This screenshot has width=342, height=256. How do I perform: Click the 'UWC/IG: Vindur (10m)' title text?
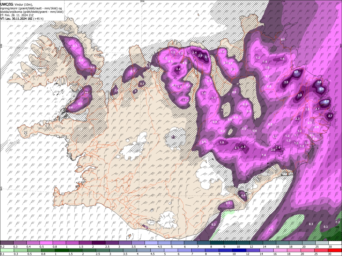(x=16, y=4)
